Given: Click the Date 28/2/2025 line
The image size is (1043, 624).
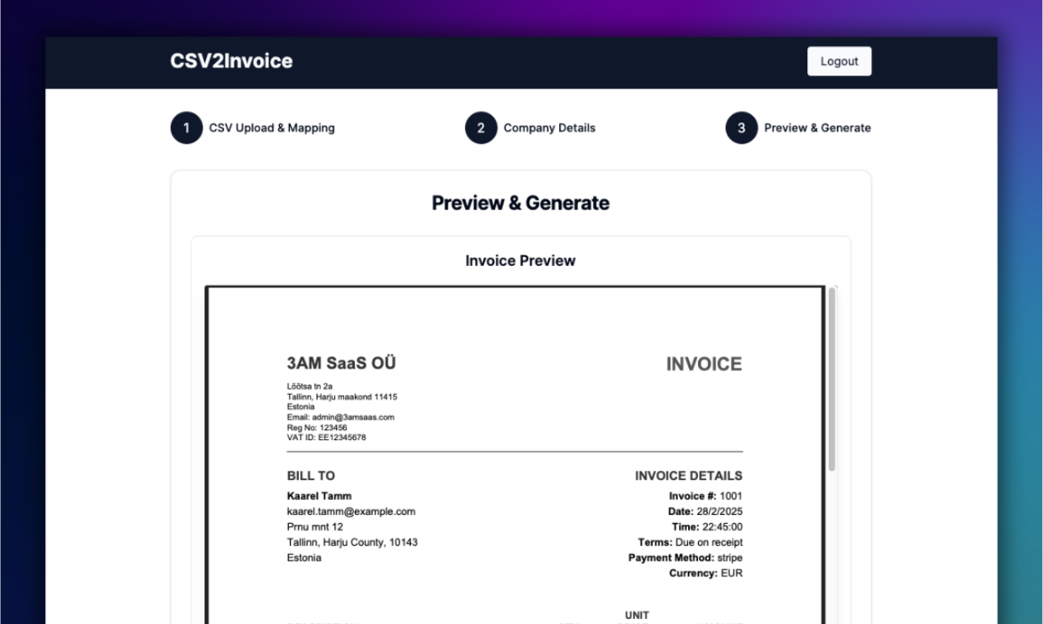Looking at the screenshot, I should [x=705, y=512].
